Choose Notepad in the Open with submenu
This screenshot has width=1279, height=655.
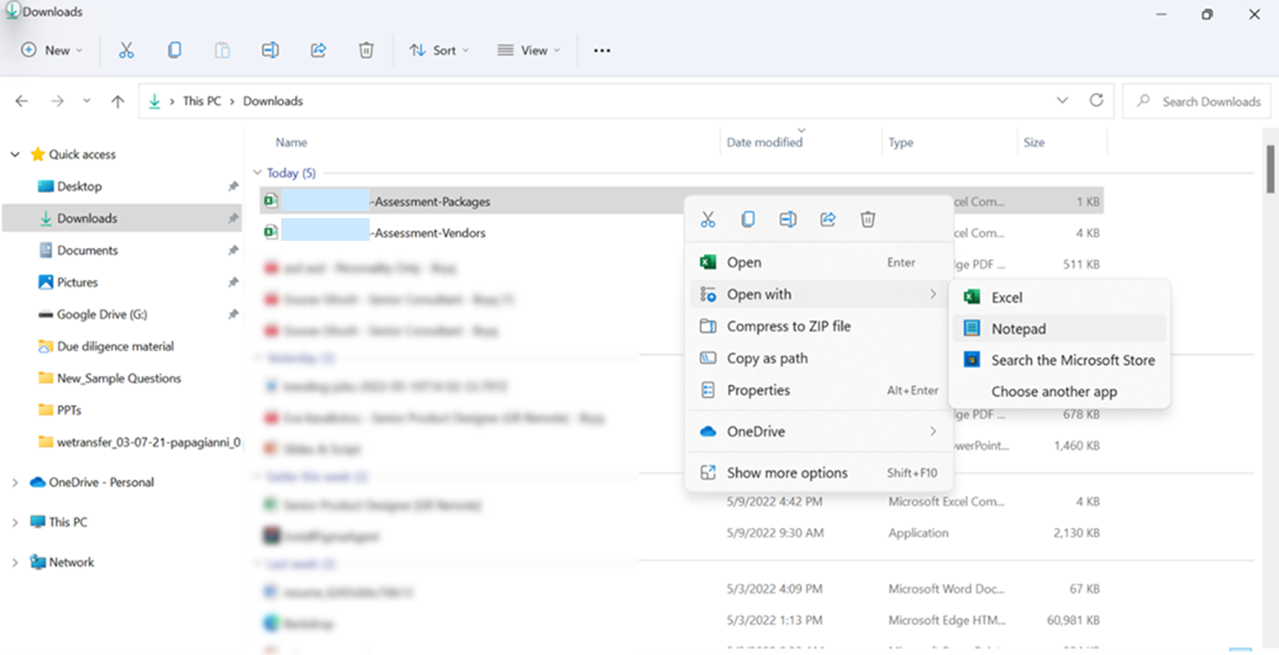coord(1018,328)
